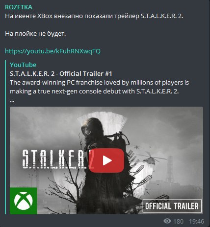Click the helicopter in the trailer thumbnail

tap(151, 157)
